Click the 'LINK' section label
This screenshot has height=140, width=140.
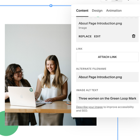point(79,49)
